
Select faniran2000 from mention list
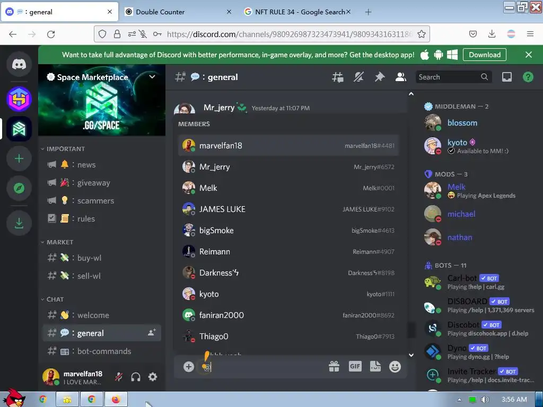point(288,315)
